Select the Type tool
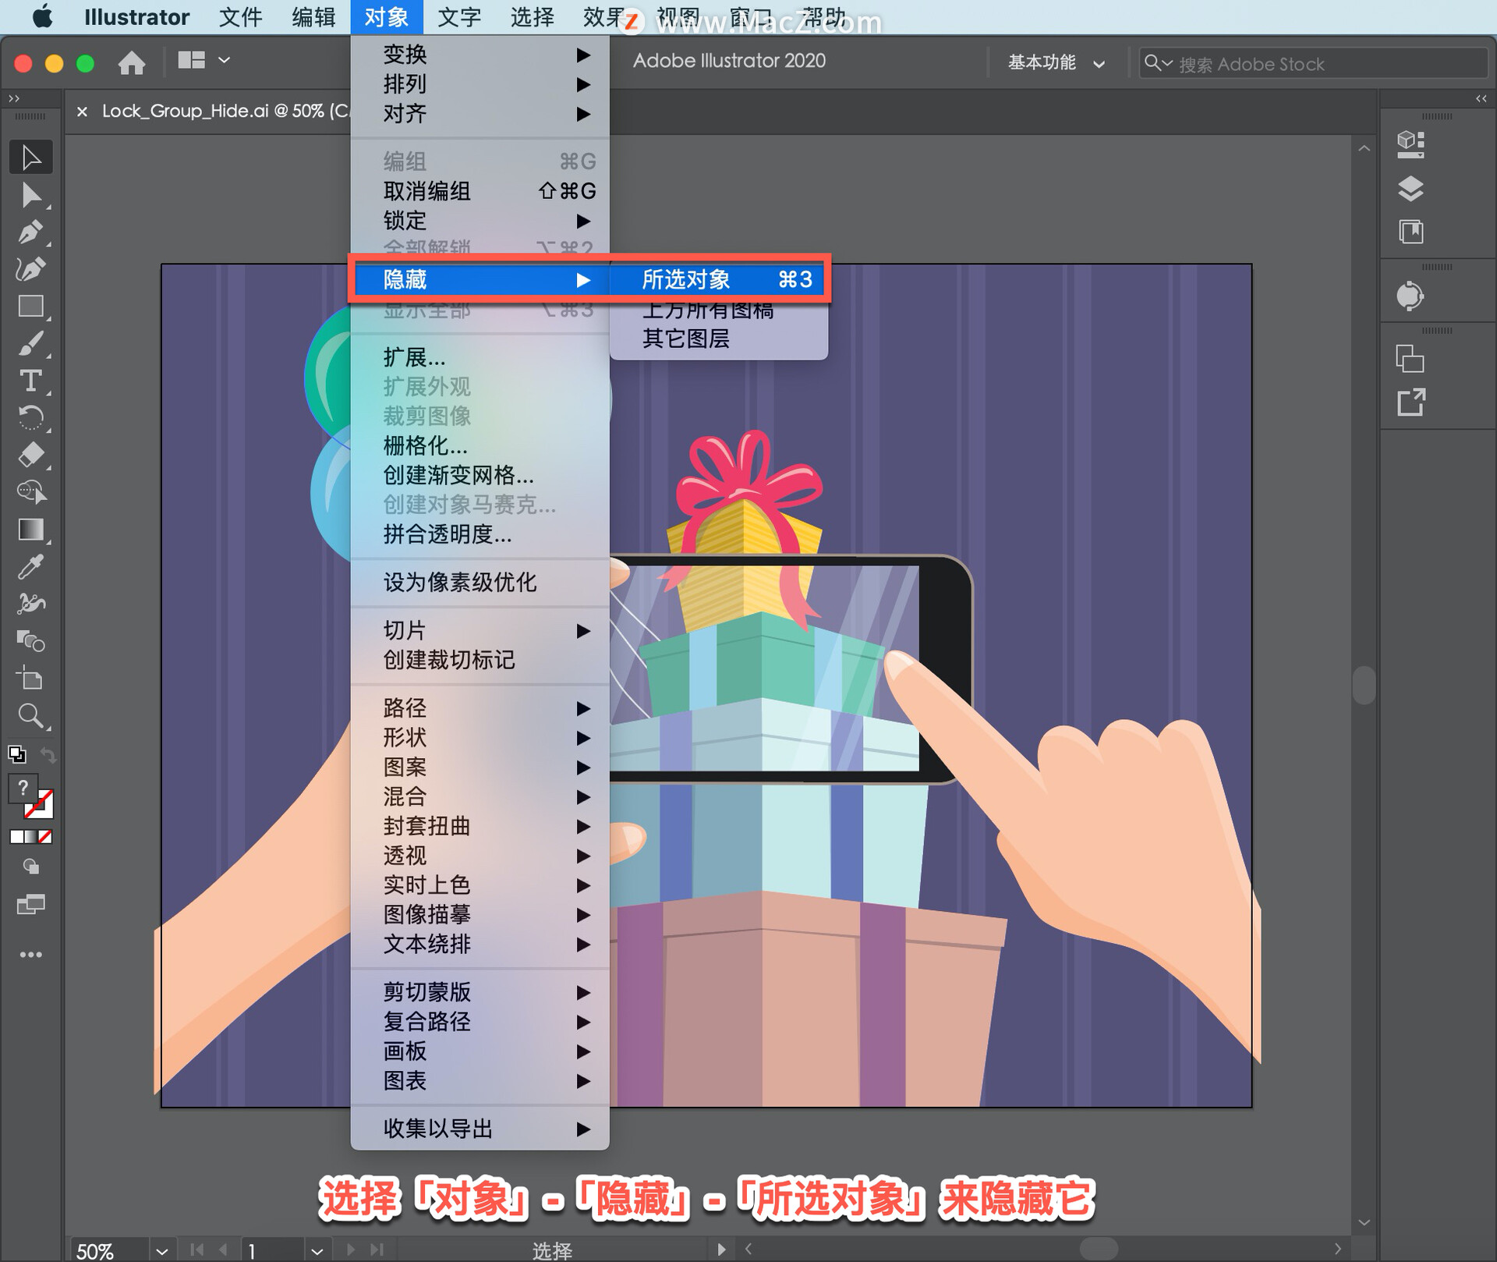The width and height of the screenshot is (1497, 1262). click(31, 381)
